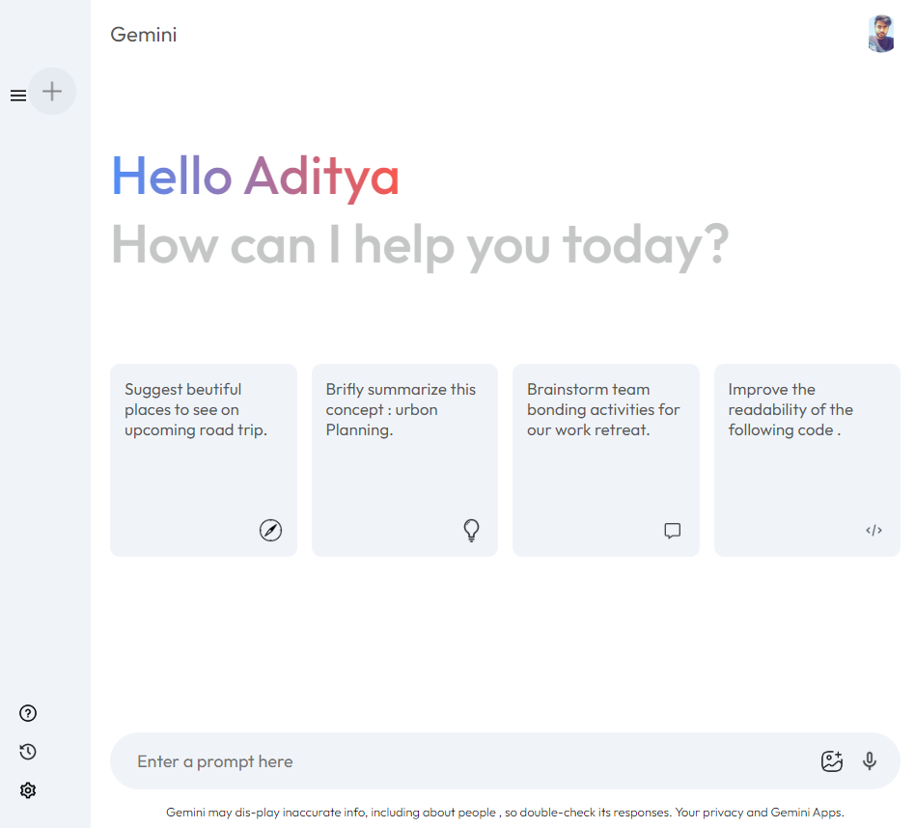
Task: Click the 'Hello Aditya' greeting heading
Action: pyautogui.click(x=255, y=177)
